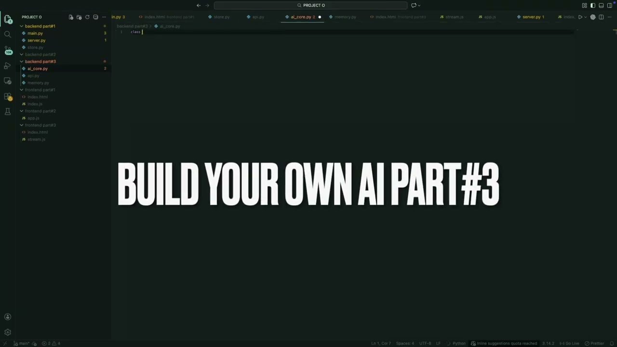Click Ln 1, Col 7 cursor position
Image resolution: width=617 pixels, height=347 pixels.
point(381,344)
